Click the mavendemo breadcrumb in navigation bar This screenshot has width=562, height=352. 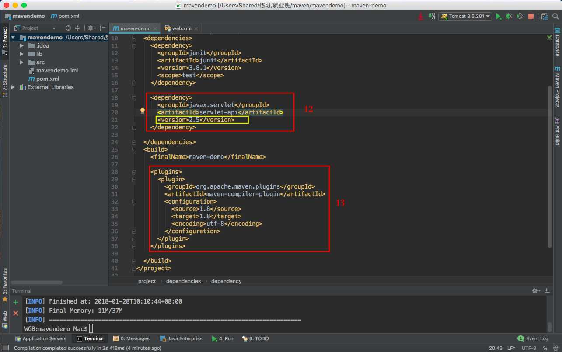25,16
